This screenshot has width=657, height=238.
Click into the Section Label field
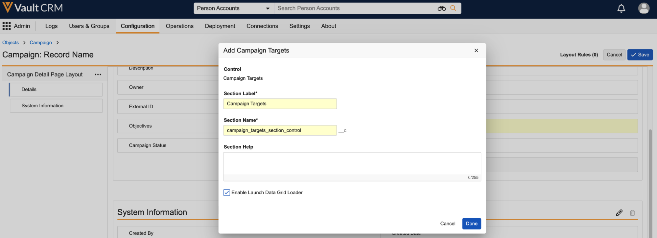pyautogui.click(x=280, y=104)
